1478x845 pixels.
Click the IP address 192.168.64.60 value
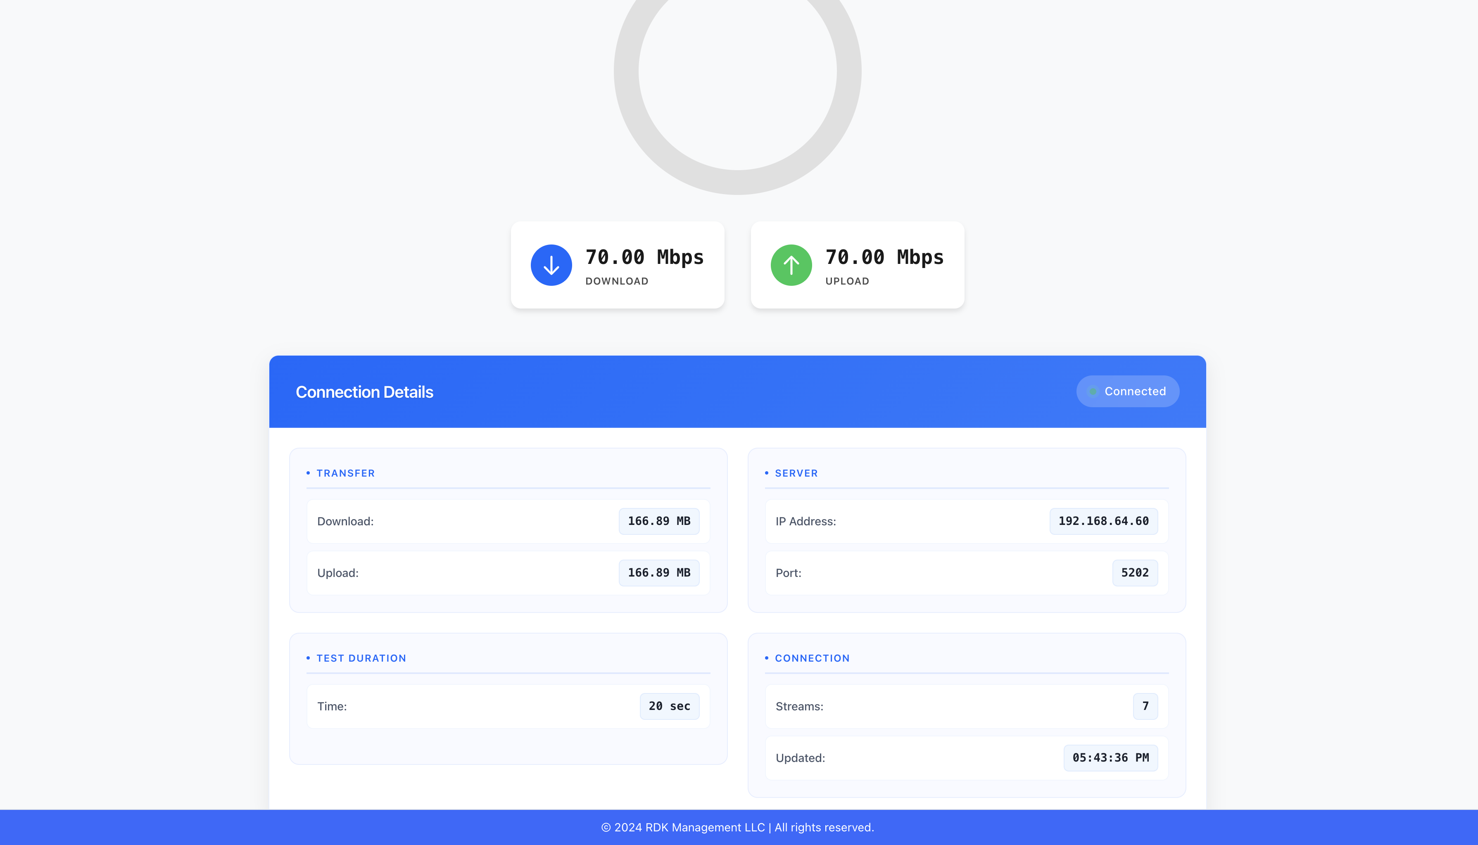1103,521
